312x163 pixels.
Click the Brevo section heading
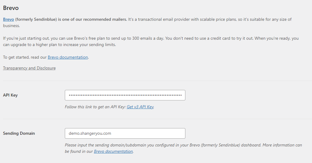[x=11, y=8]
